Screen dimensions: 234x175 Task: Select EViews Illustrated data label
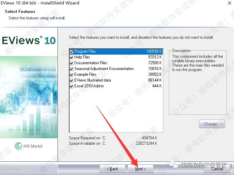point(93,80)
